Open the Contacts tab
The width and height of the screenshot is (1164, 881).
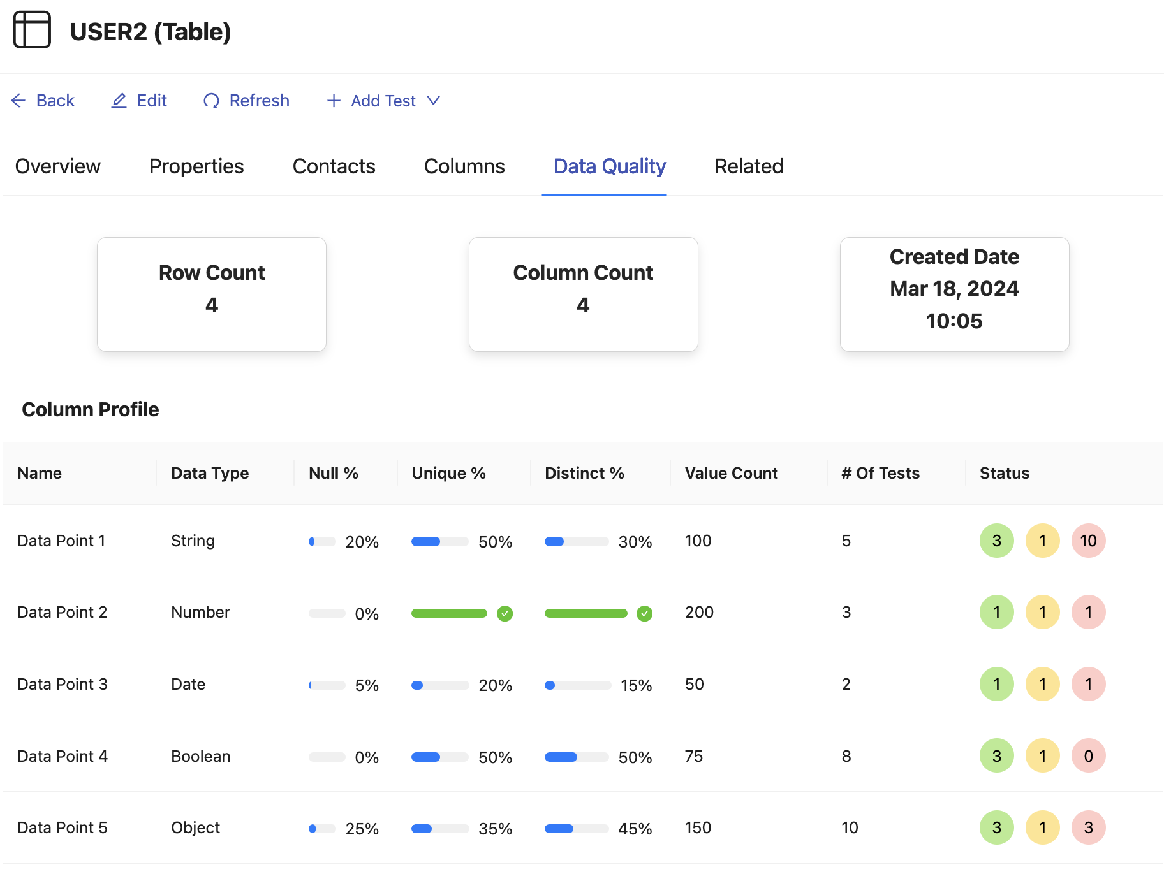coord(334,166)
